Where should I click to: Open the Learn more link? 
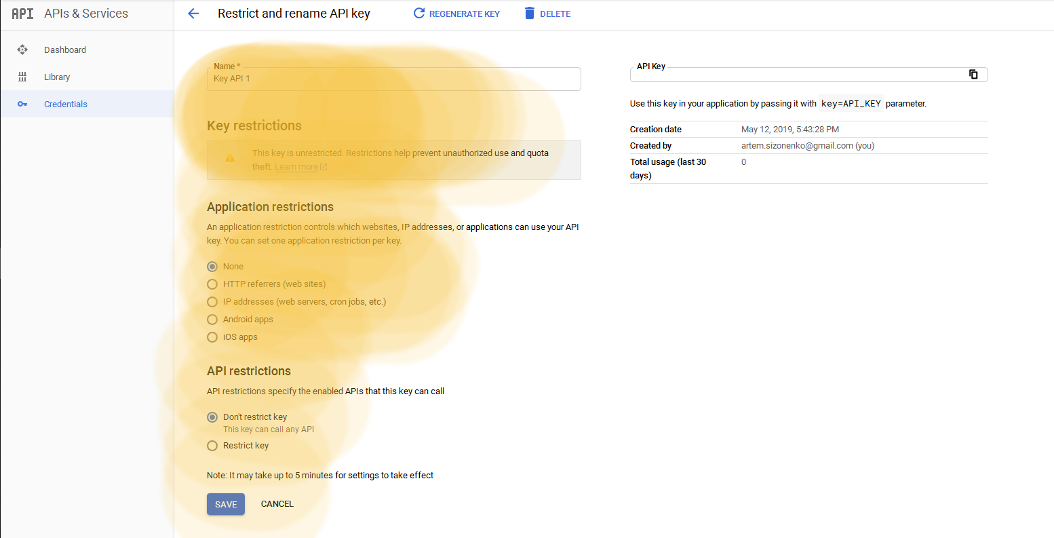tap(296, 166)
